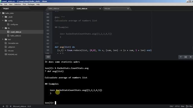
Task: Click line number 98 in gutter
Action: tap(48, 47)
